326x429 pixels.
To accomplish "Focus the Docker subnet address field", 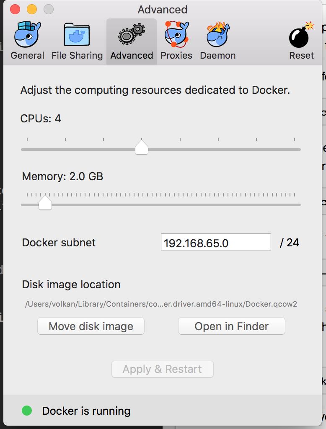I will click(x=216, y=243).
